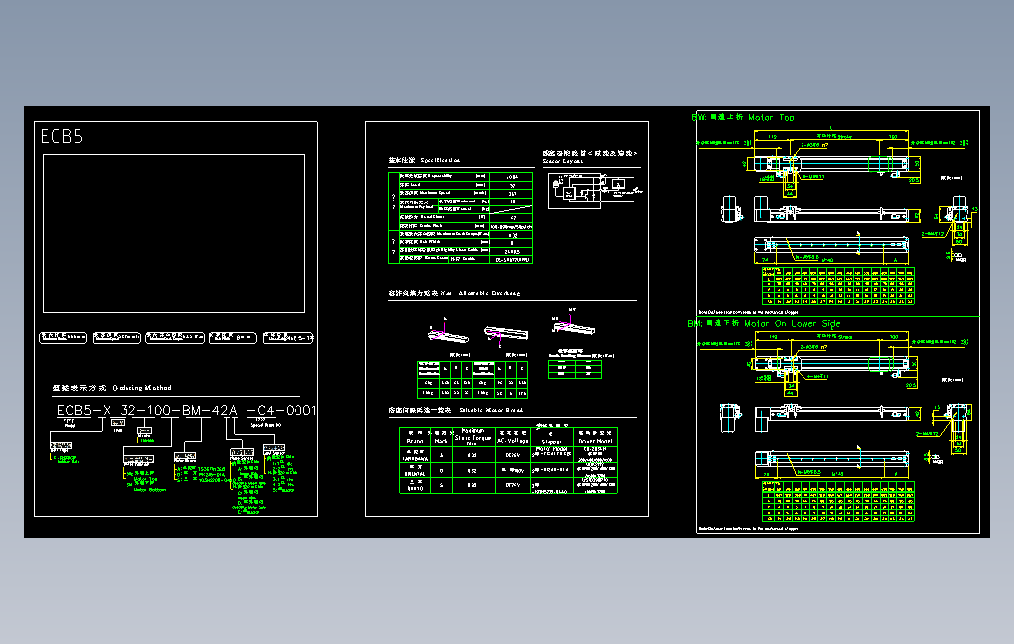Click the Ordering Method heading

pyautogui.click(x=141, y=388)
